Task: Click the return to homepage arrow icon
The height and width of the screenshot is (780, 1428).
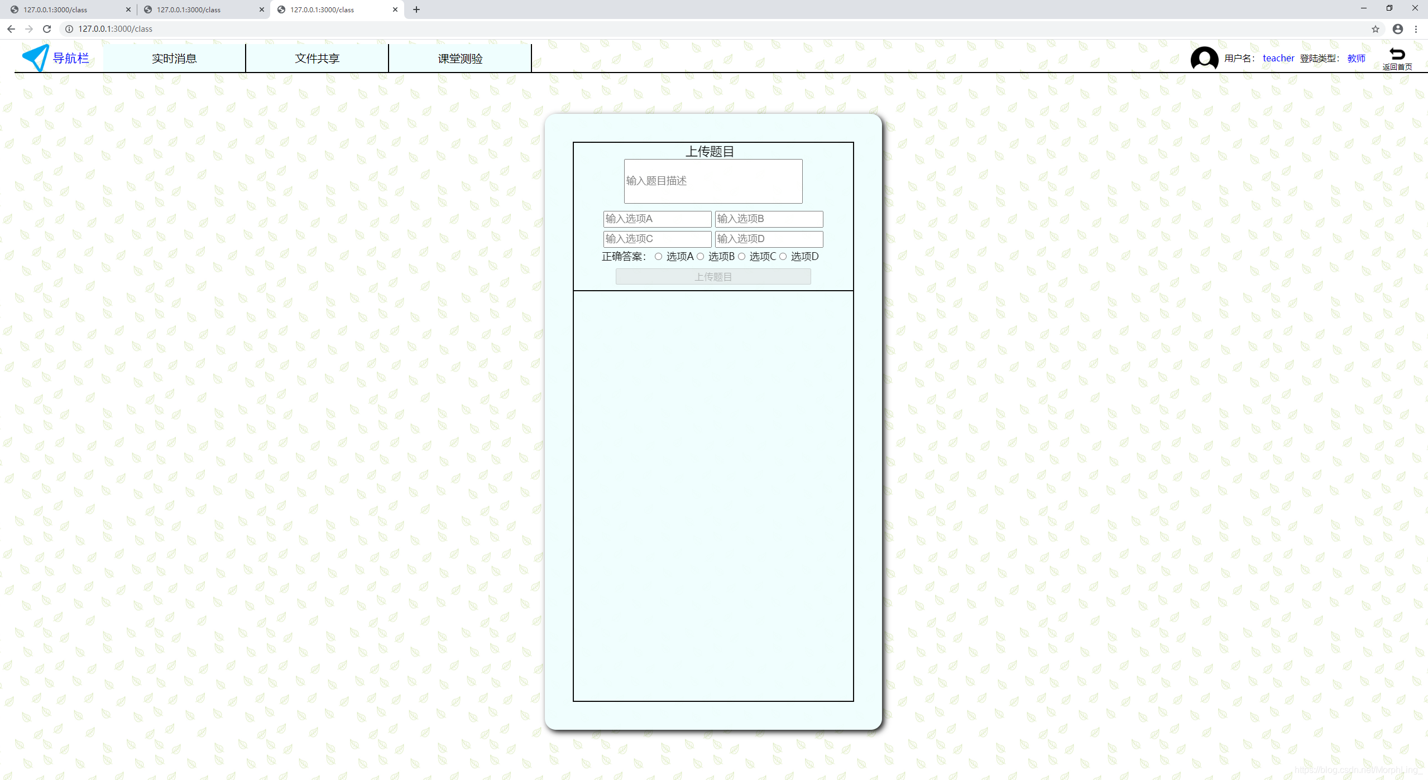Action: tap(1397, 54)
